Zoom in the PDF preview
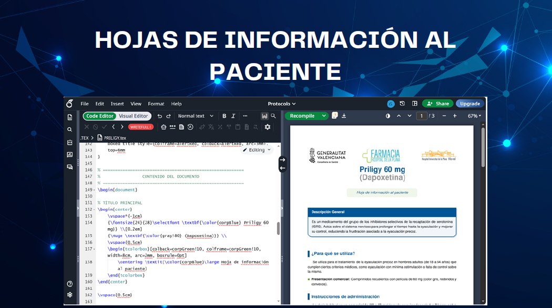The image size is (552, 308). (x=455, y=116)
